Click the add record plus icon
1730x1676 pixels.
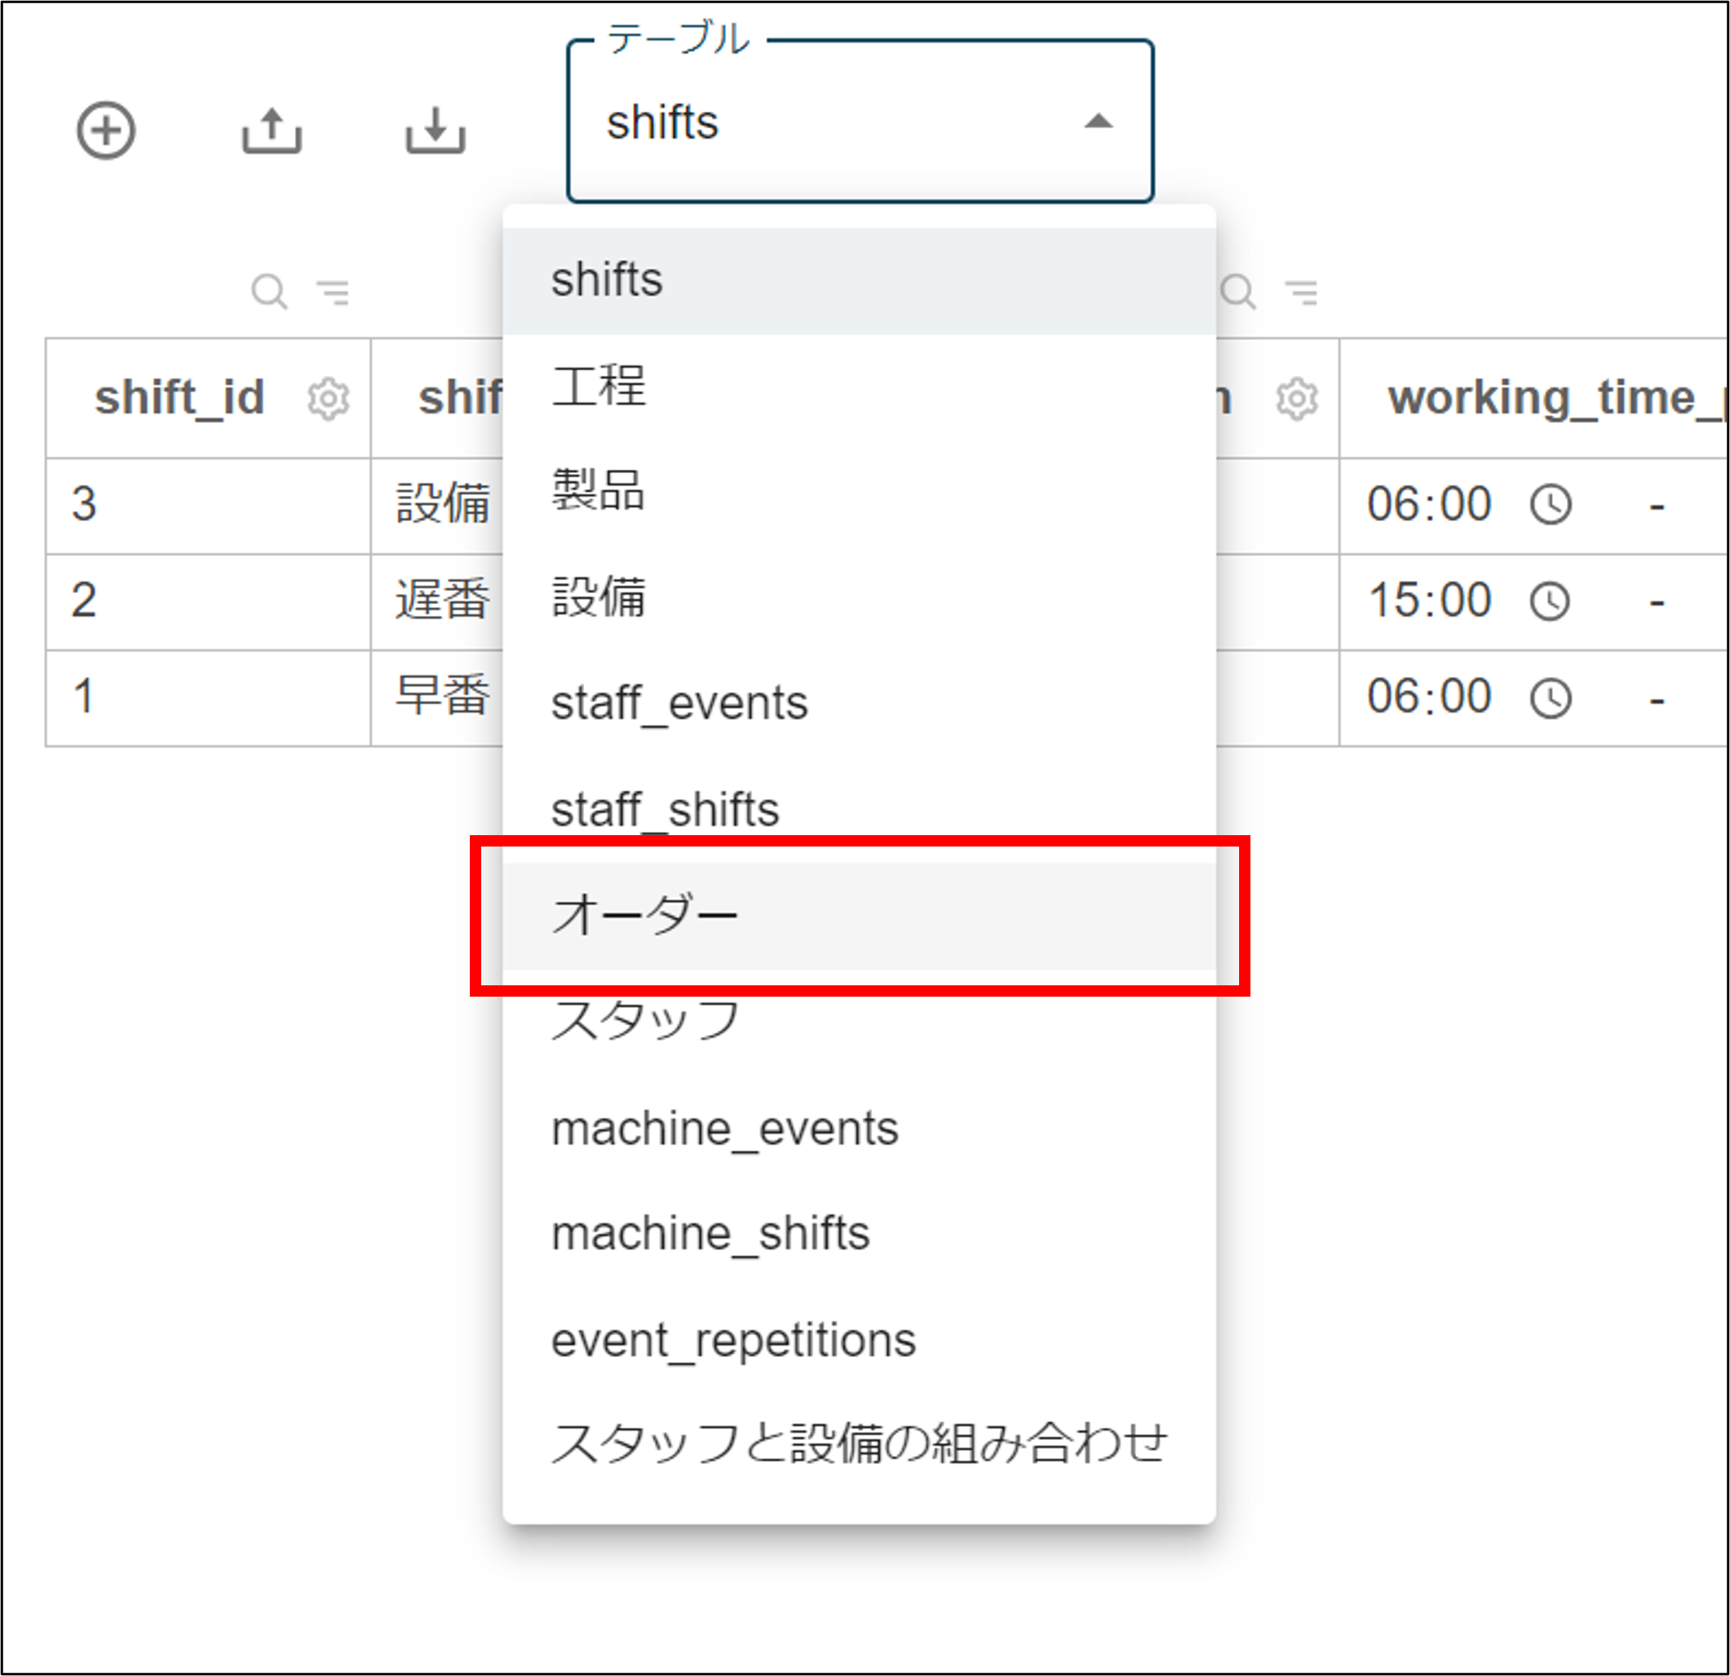(106, 131)
